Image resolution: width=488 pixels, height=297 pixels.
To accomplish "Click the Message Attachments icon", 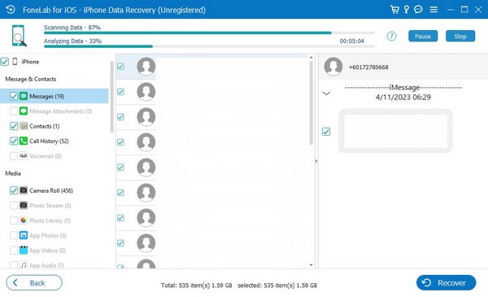I will [x=24, y=111].
